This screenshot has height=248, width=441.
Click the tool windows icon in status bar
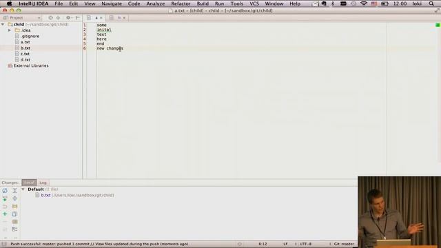(x=3, y=244)
